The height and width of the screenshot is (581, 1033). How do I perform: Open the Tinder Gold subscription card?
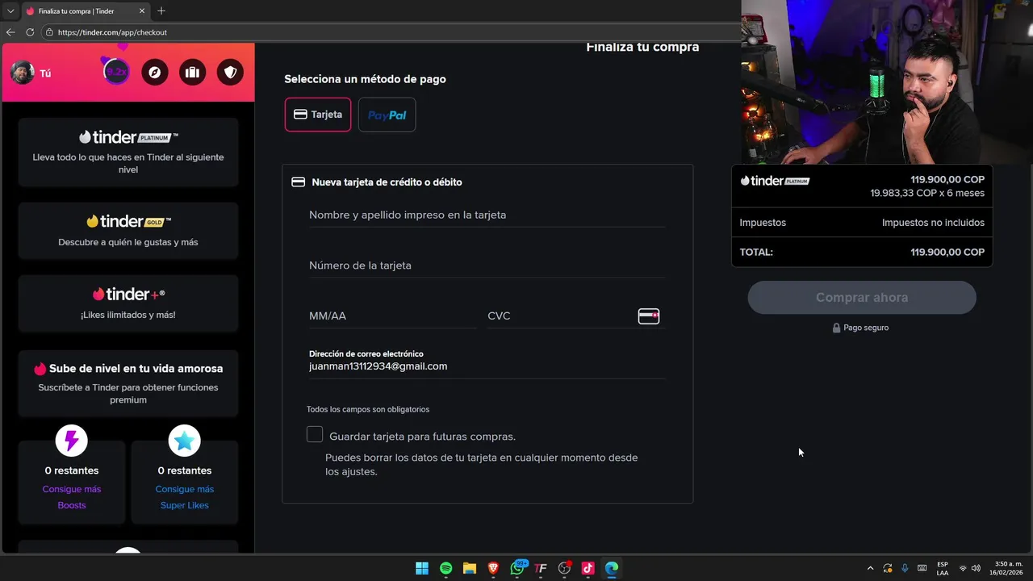point(128,230)
